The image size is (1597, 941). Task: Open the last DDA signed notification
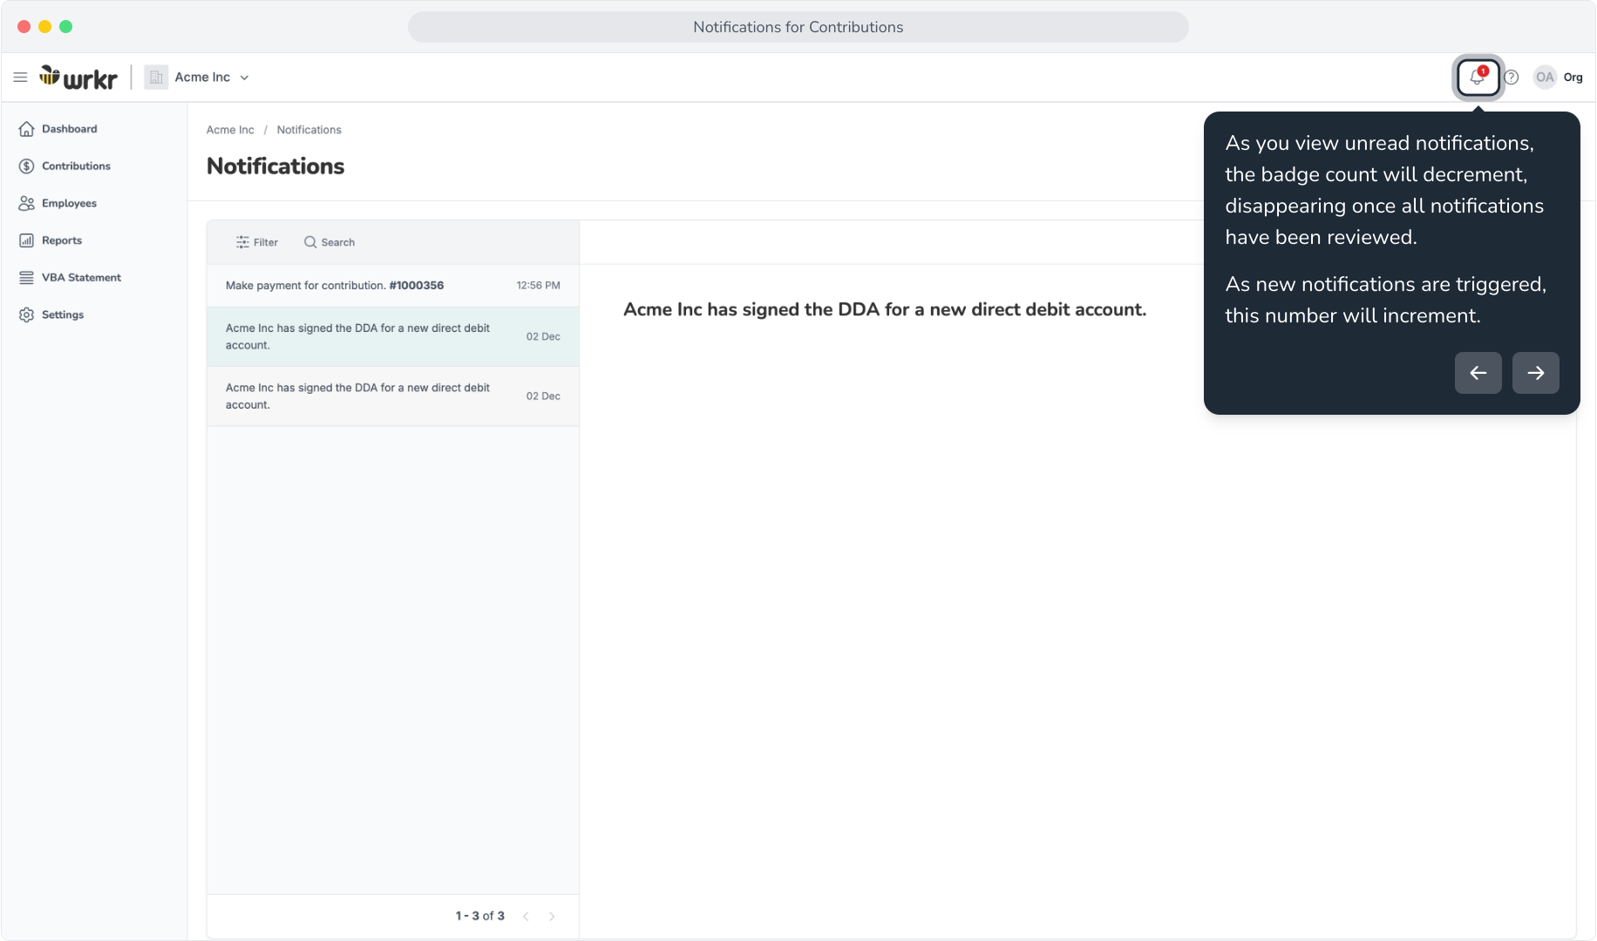(x=393, y=396)
